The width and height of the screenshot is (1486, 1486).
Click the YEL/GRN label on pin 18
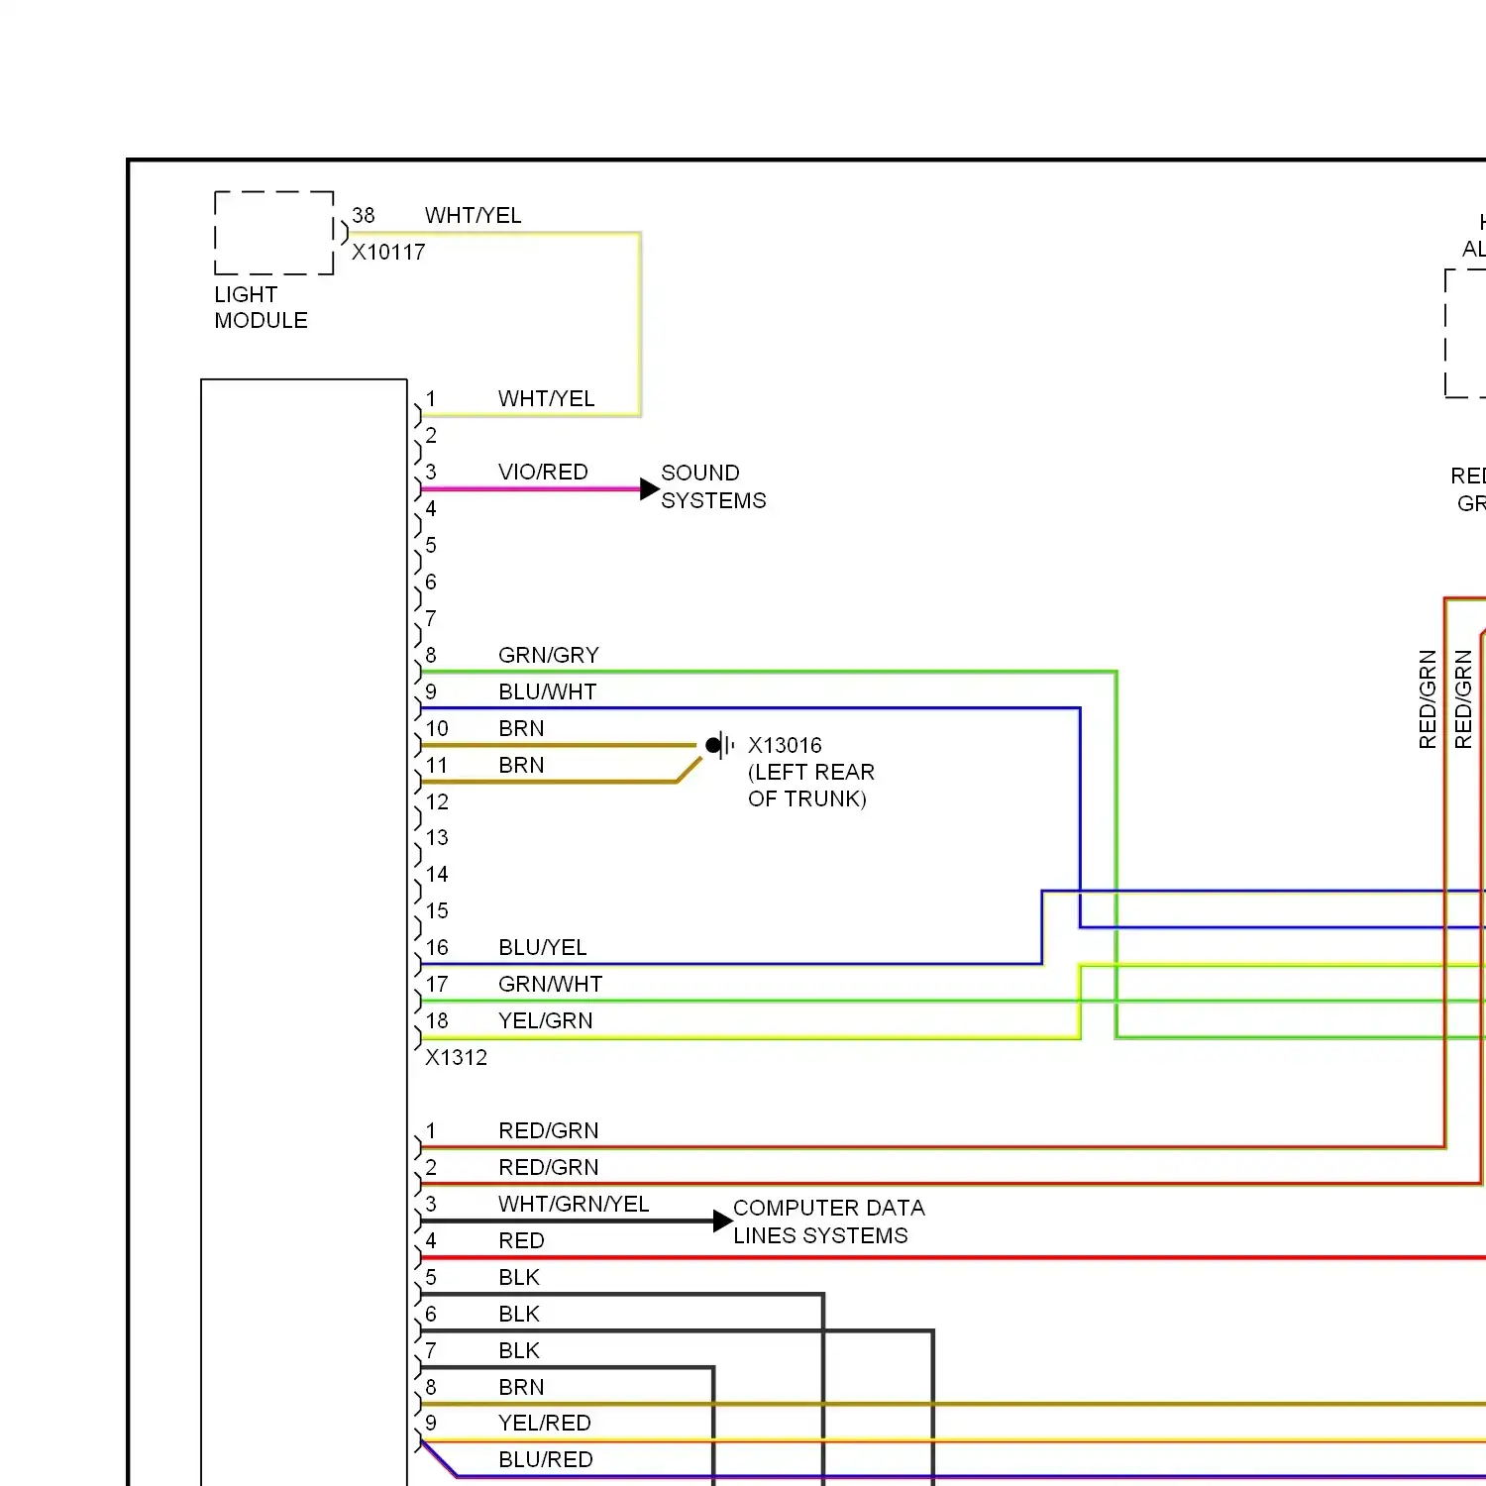[546, 1020]
